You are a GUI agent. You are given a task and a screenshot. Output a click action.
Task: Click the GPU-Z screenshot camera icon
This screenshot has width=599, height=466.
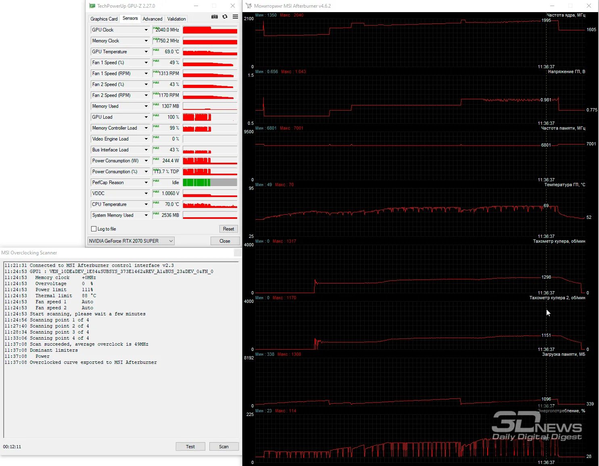(215, 17)
